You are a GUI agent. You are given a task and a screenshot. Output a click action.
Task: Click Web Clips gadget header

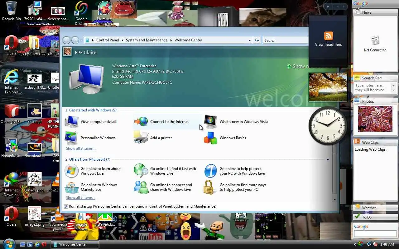(375, 142)
